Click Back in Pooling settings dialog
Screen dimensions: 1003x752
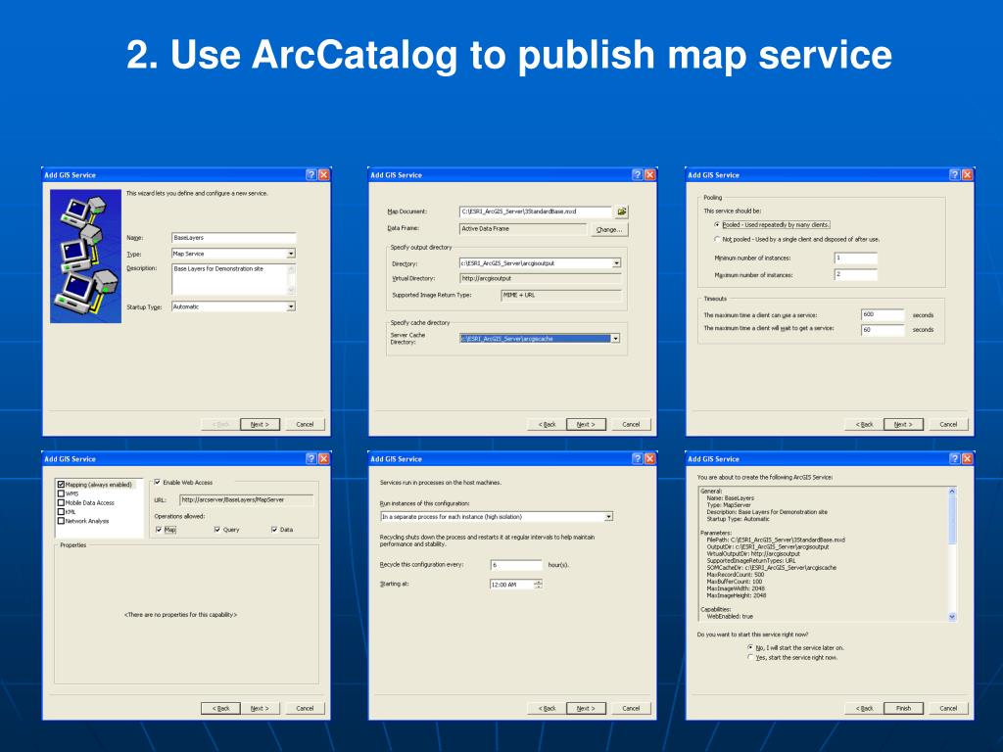point(864,425)
